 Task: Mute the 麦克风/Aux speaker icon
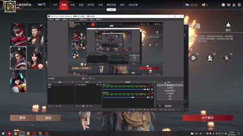148,89
